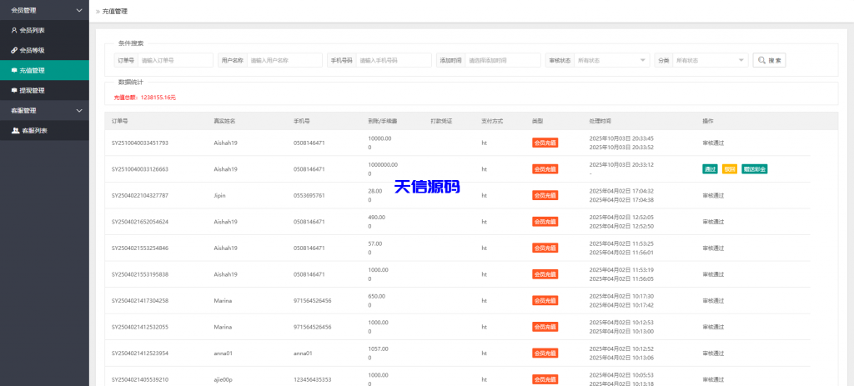Screen dimensions: 854x386
Task: Select order number SY2504021417304258
Action: tap(140, 300)
